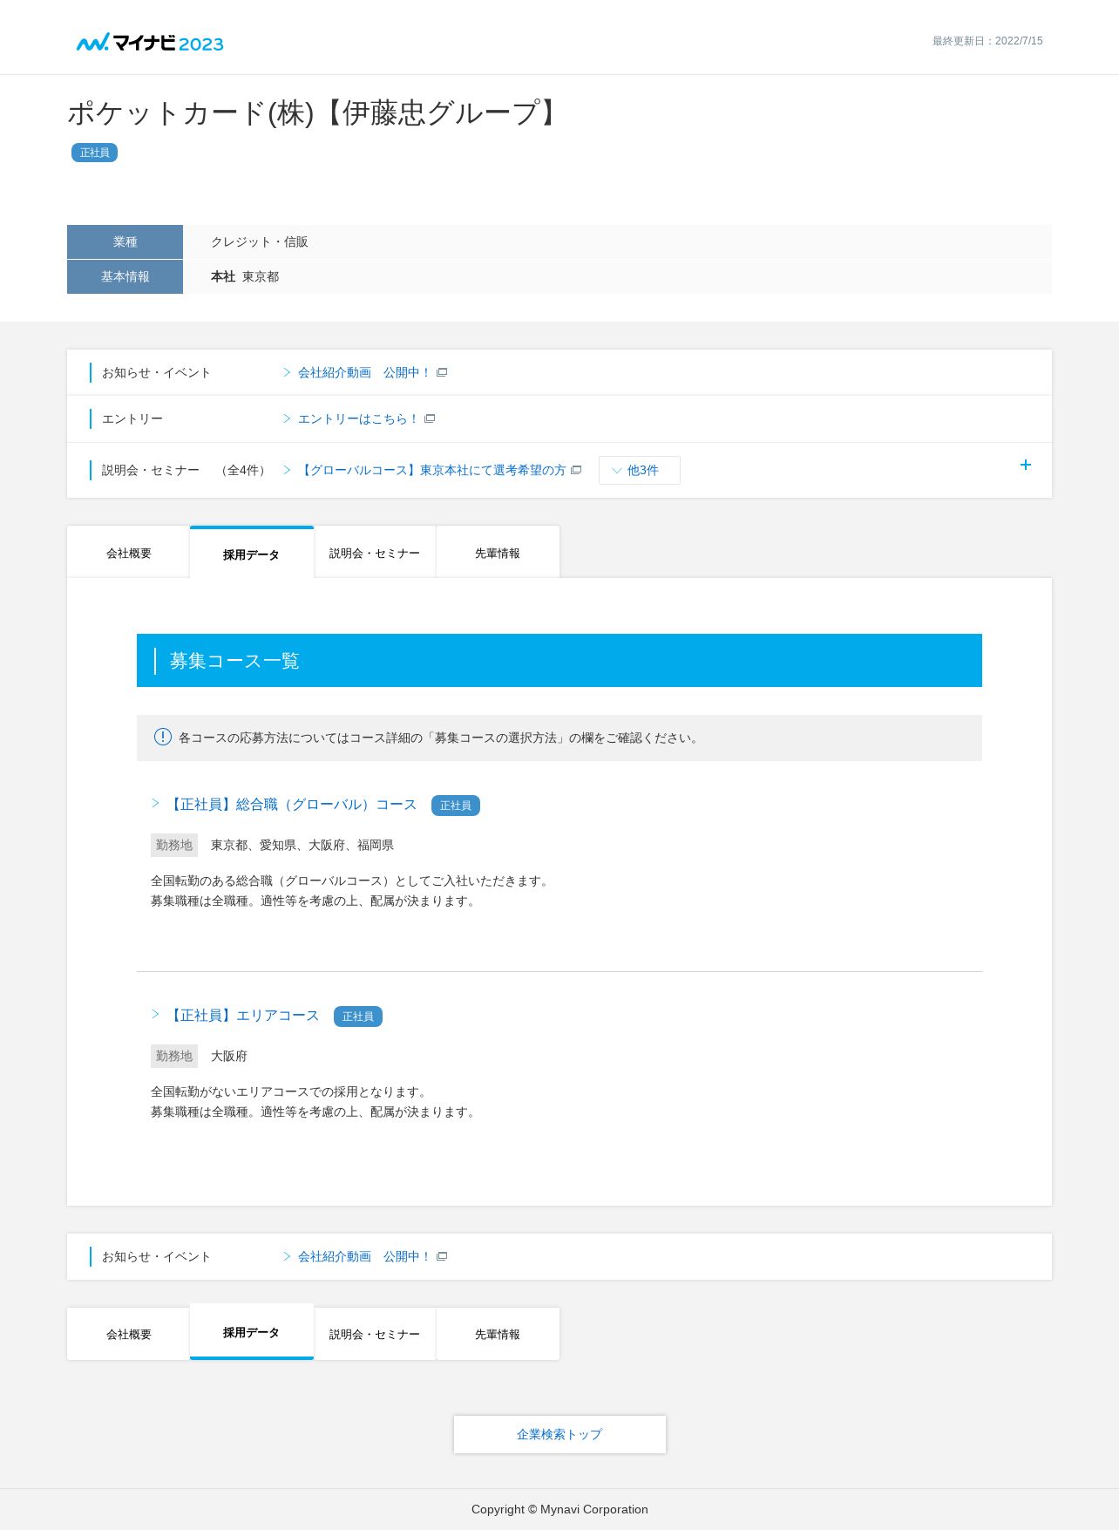Screen dimensions: 1119x1530
Task: Open bottom 会社紹介動画 公開中 link
Action: [x=365, y=1256]
